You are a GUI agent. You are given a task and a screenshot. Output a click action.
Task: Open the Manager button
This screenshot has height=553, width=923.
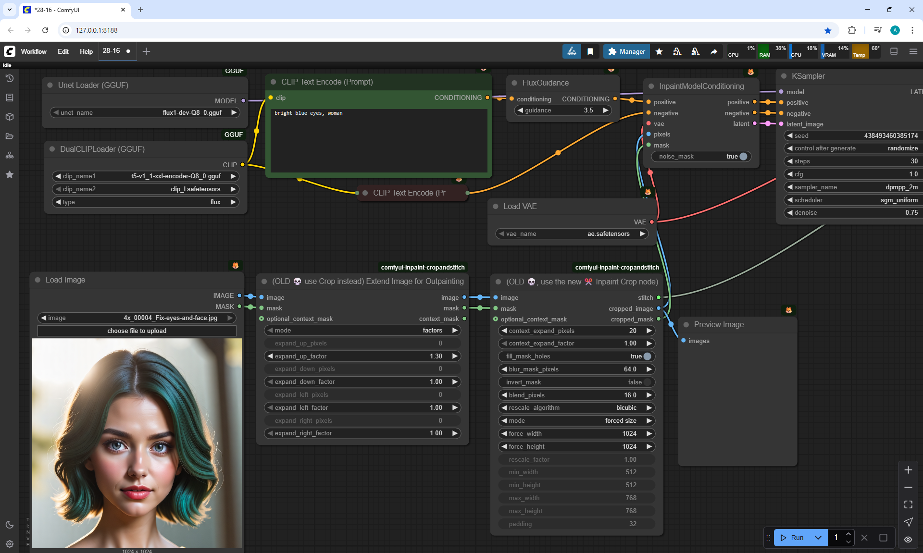pyautogui.click(x=626, y=51)
